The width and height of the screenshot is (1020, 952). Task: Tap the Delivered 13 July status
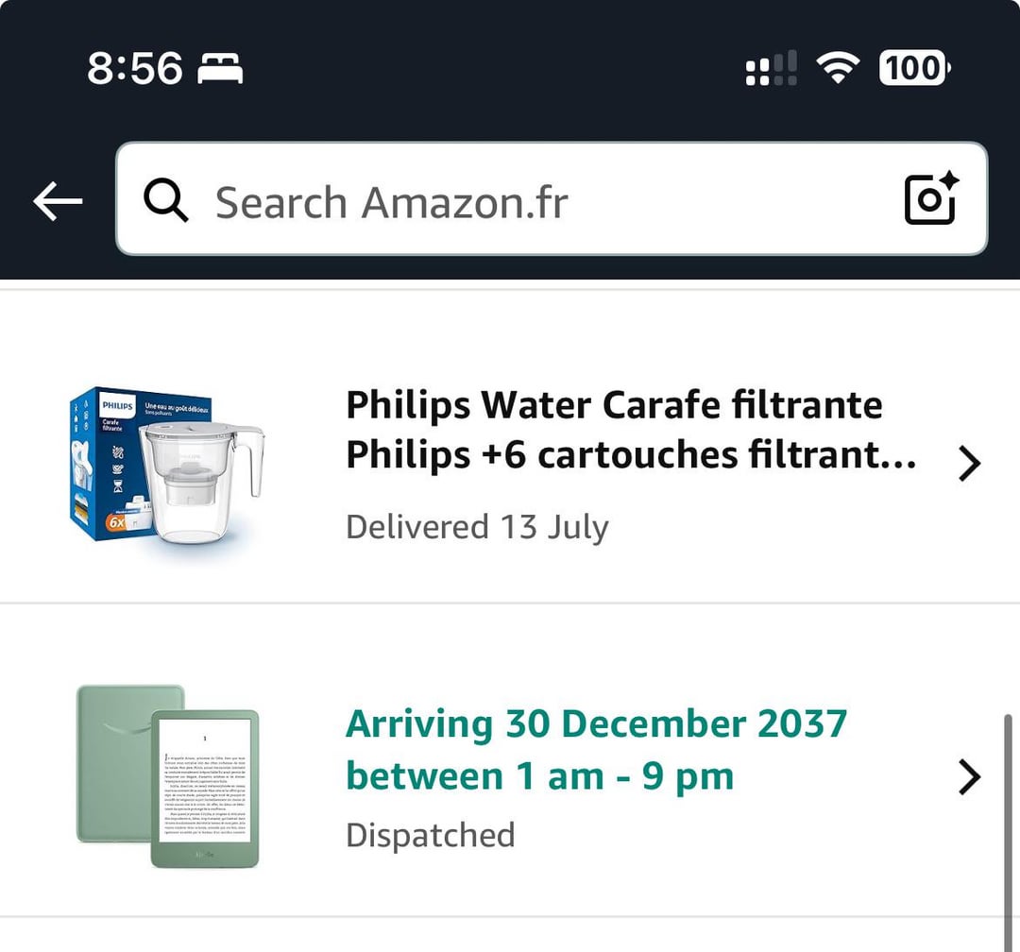click(477, 526)
